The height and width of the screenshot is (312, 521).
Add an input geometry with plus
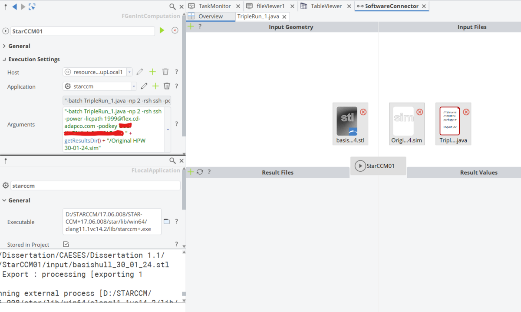(191, 27)
